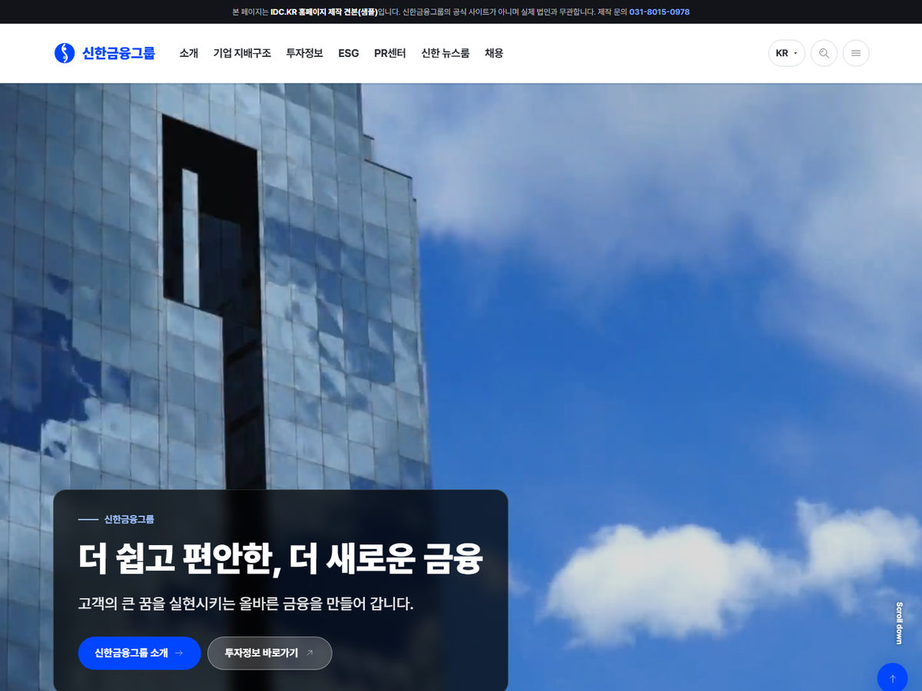
Task: Click the scroll-to-top arrow button
Action: coord(892,677)
